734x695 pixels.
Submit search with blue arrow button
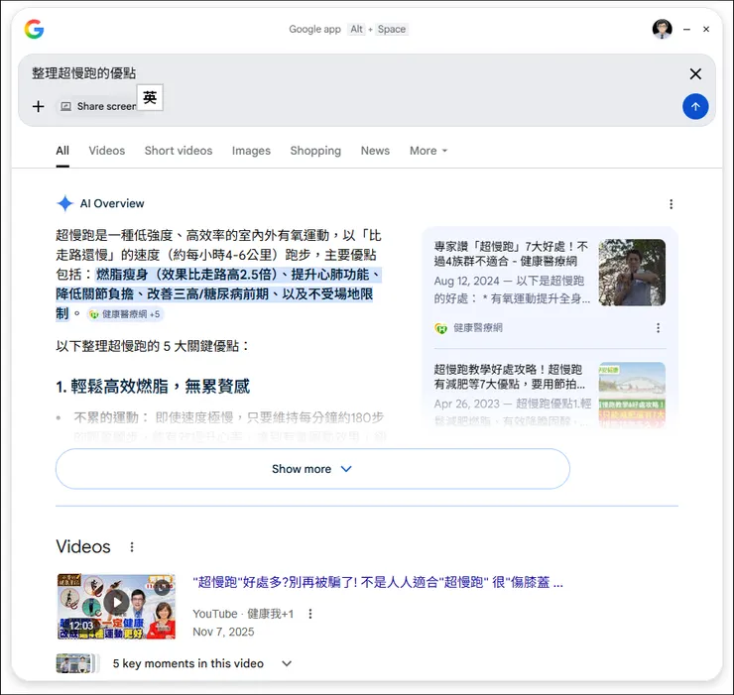[x=695, y=106]
